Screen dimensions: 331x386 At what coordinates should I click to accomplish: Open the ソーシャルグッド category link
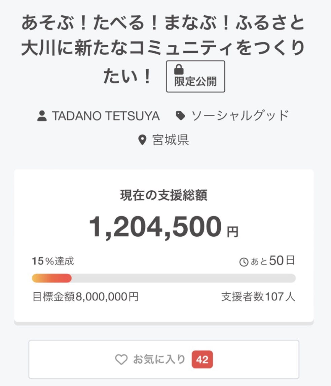click(x=240, y=116)
